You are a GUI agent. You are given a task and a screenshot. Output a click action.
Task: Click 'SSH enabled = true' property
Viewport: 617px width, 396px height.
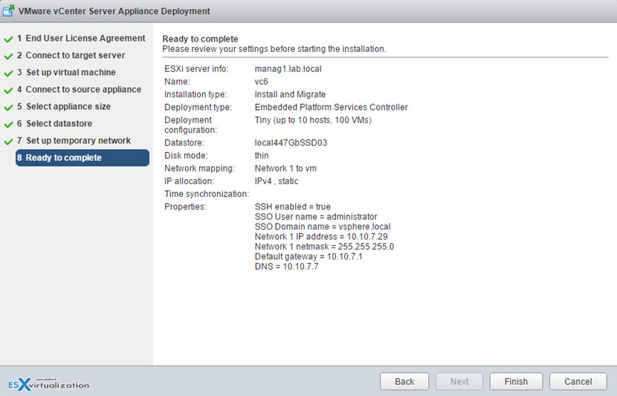(x=292, y=207)
